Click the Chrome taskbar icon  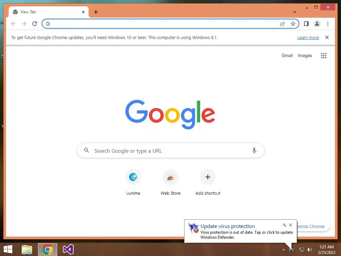click(x=47, y=249)
